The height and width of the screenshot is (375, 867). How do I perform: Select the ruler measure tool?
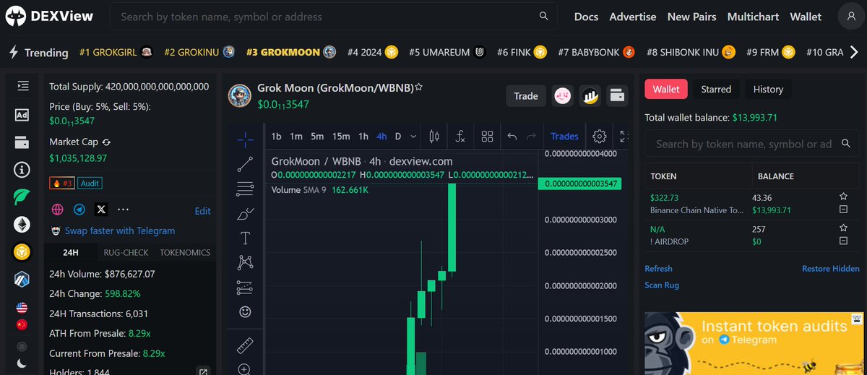[245, 345]
